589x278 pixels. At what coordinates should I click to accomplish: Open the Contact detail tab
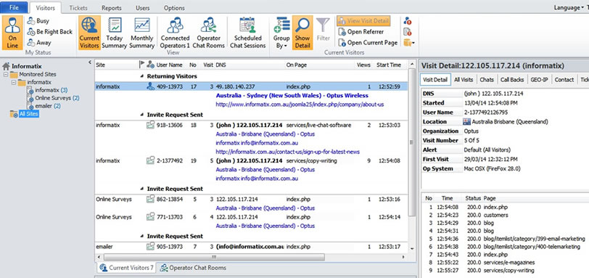tap(564, 80)
